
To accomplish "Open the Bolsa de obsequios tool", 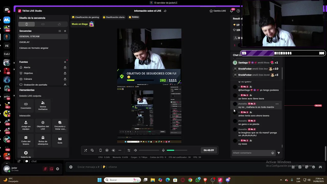I will [x=43, y=141].
